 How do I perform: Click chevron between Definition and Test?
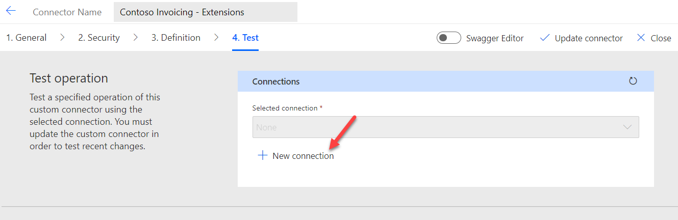click(x=216, y=38)
